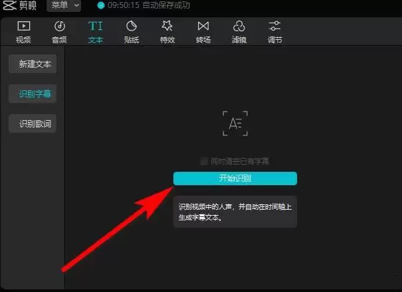The image size is (402, 292).
Task: Open the 调节 adjustment tab
Action: point(275,31)
